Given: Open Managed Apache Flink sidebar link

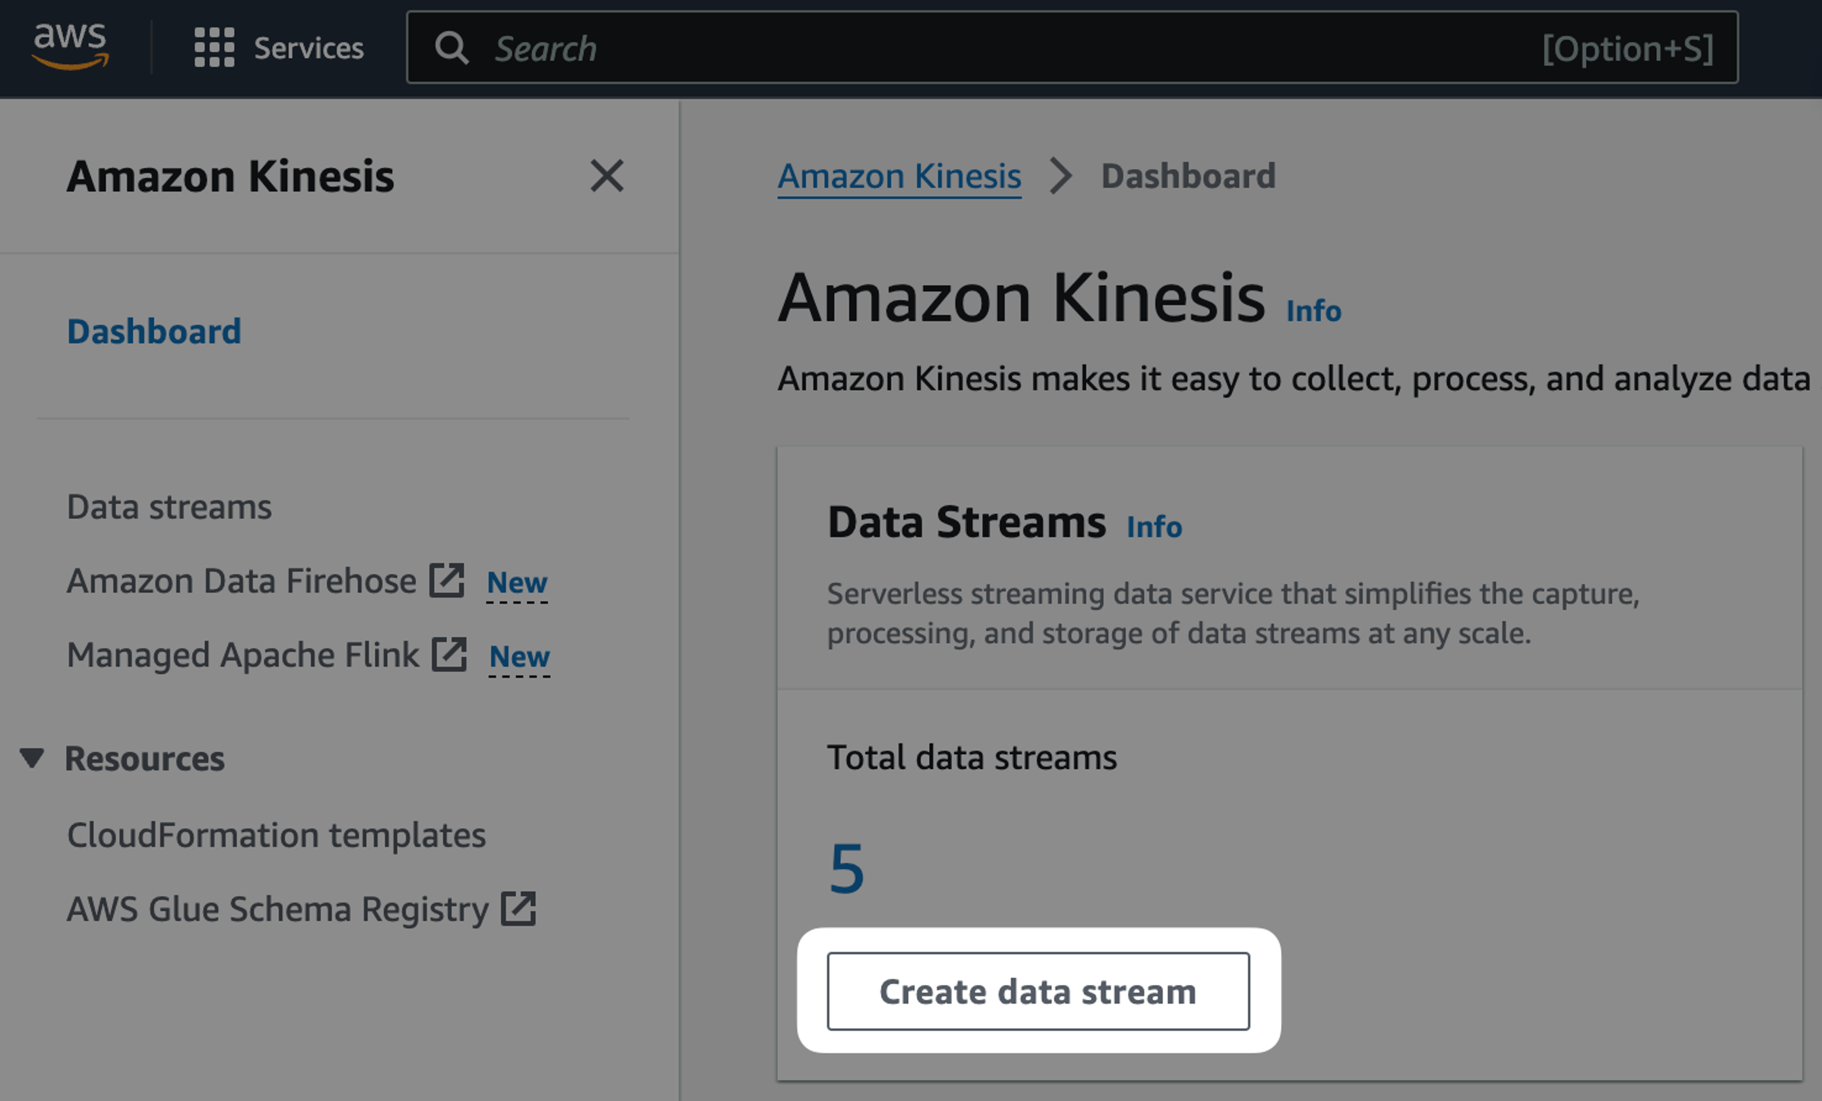Looking at the screenshot, I should 242,655.
